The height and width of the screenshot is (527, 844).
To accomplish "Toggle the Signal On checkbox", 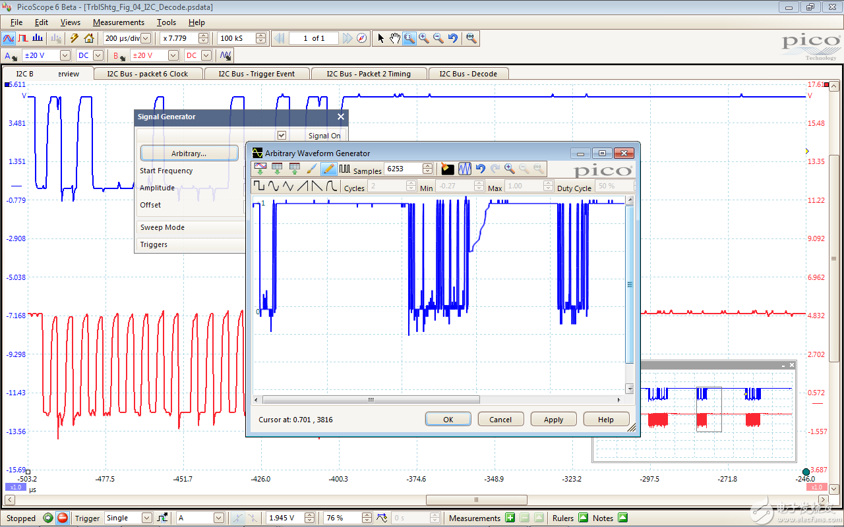I will click(282, 135).
